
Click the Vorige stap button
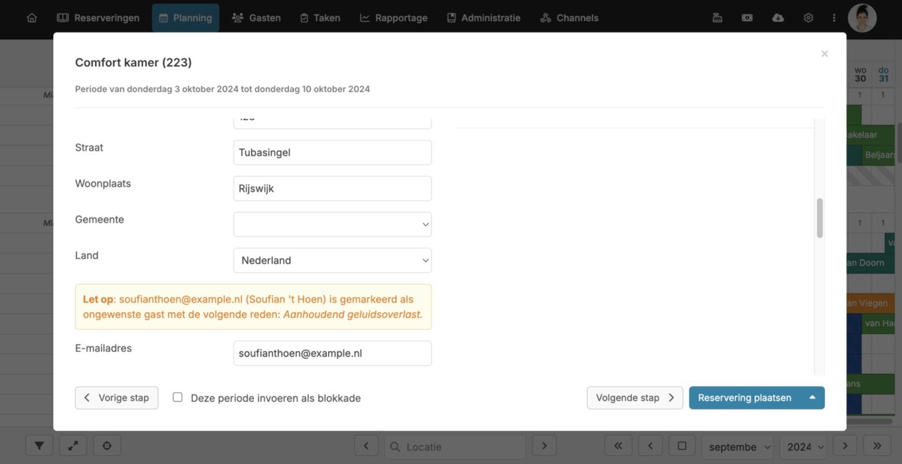click(x=116, y=398)
